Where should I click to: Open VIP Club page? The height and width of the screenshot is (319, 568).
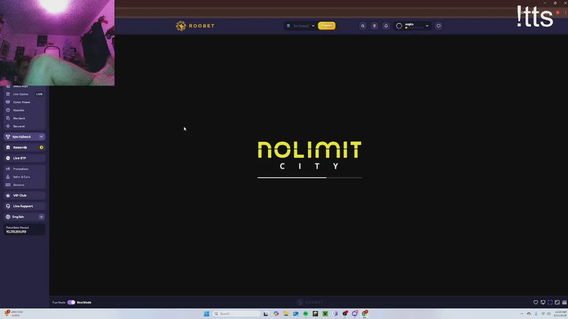point(24,195)
